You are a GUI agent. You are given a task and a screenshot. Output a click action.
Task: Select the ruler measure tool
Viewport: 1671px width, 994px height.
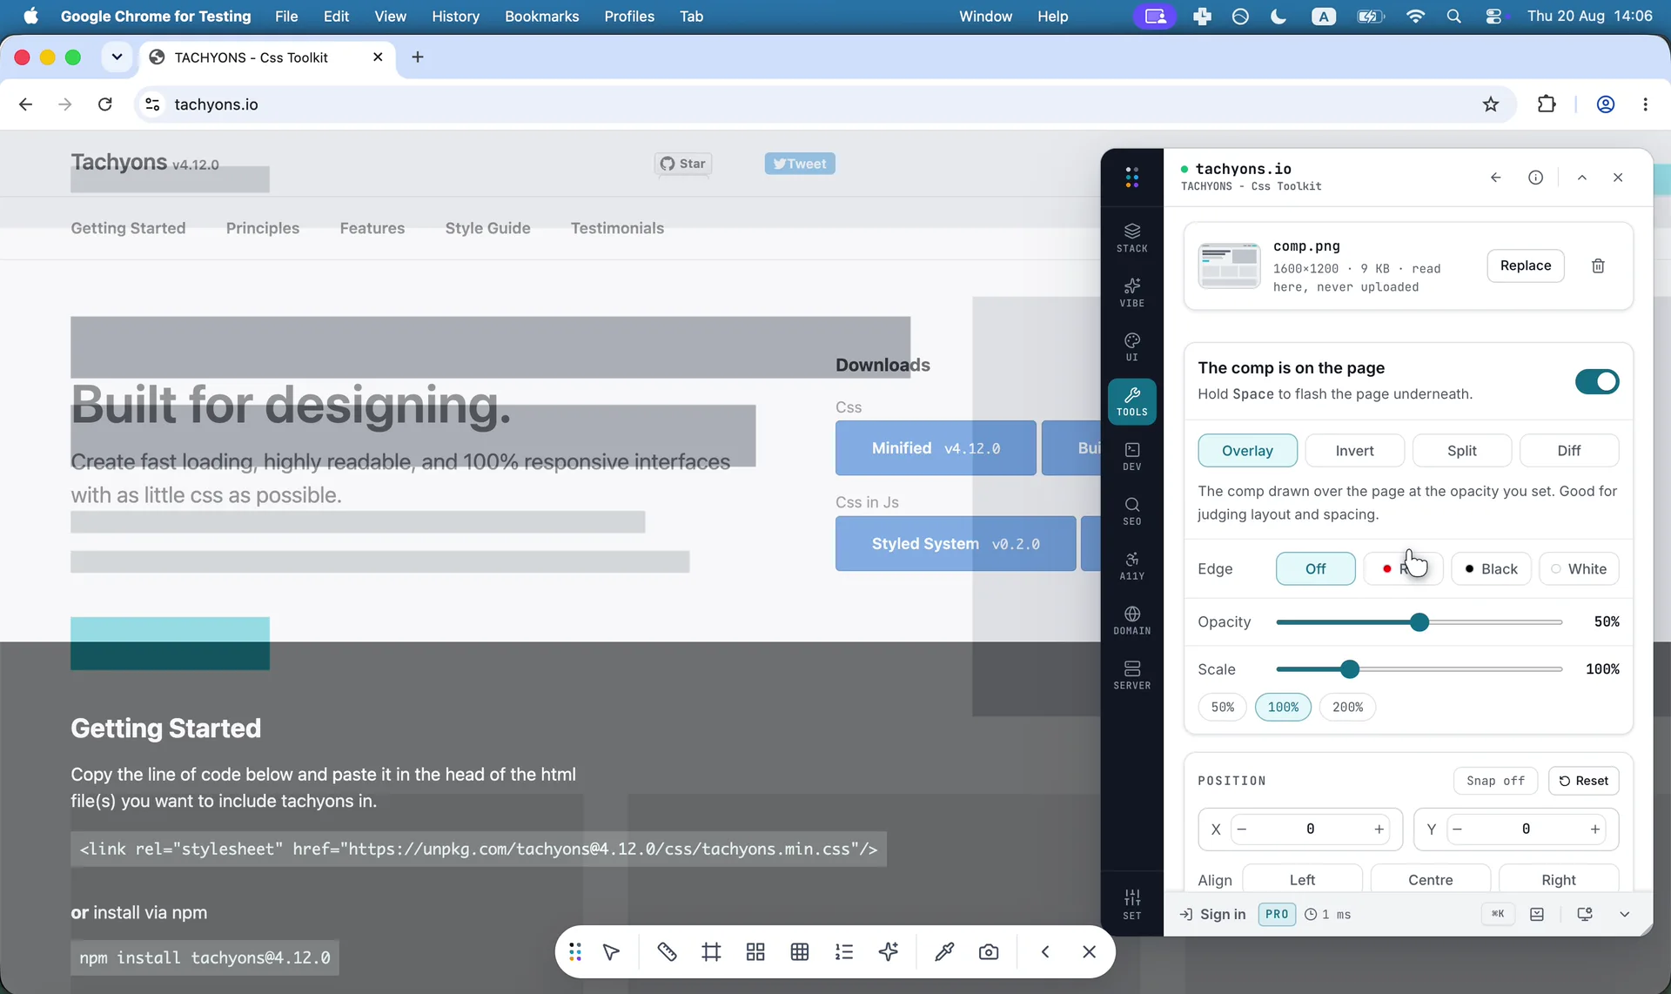tap(667, 952)
